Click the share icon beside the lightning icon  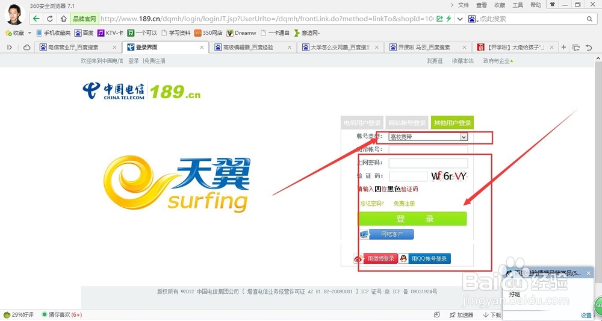click(x=439, y=19)
